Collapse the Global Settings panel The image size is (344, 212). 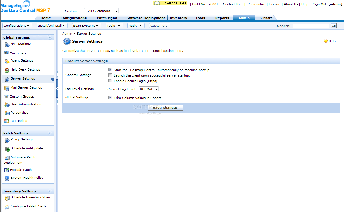point(49,38)
